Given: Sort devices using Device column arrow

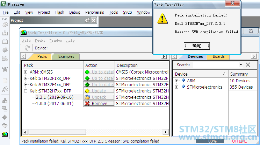Looking at the screenshot, I should (224, 74).
